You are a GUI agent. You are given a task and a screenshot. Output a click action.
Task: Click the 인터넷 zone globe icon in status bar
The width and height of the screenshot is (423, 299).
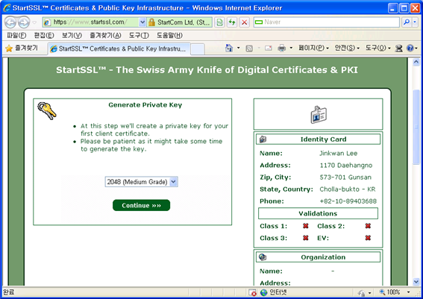click(x=264, y=292)
